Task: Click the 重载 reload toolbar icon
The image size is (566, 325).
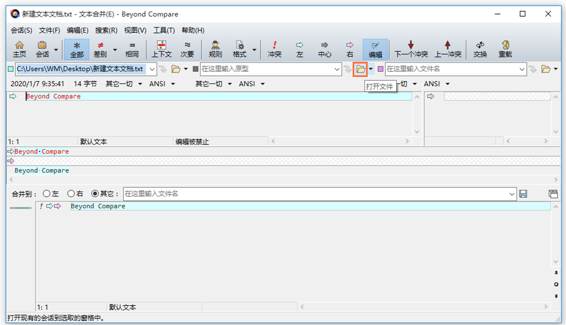Action: [505, 49]
